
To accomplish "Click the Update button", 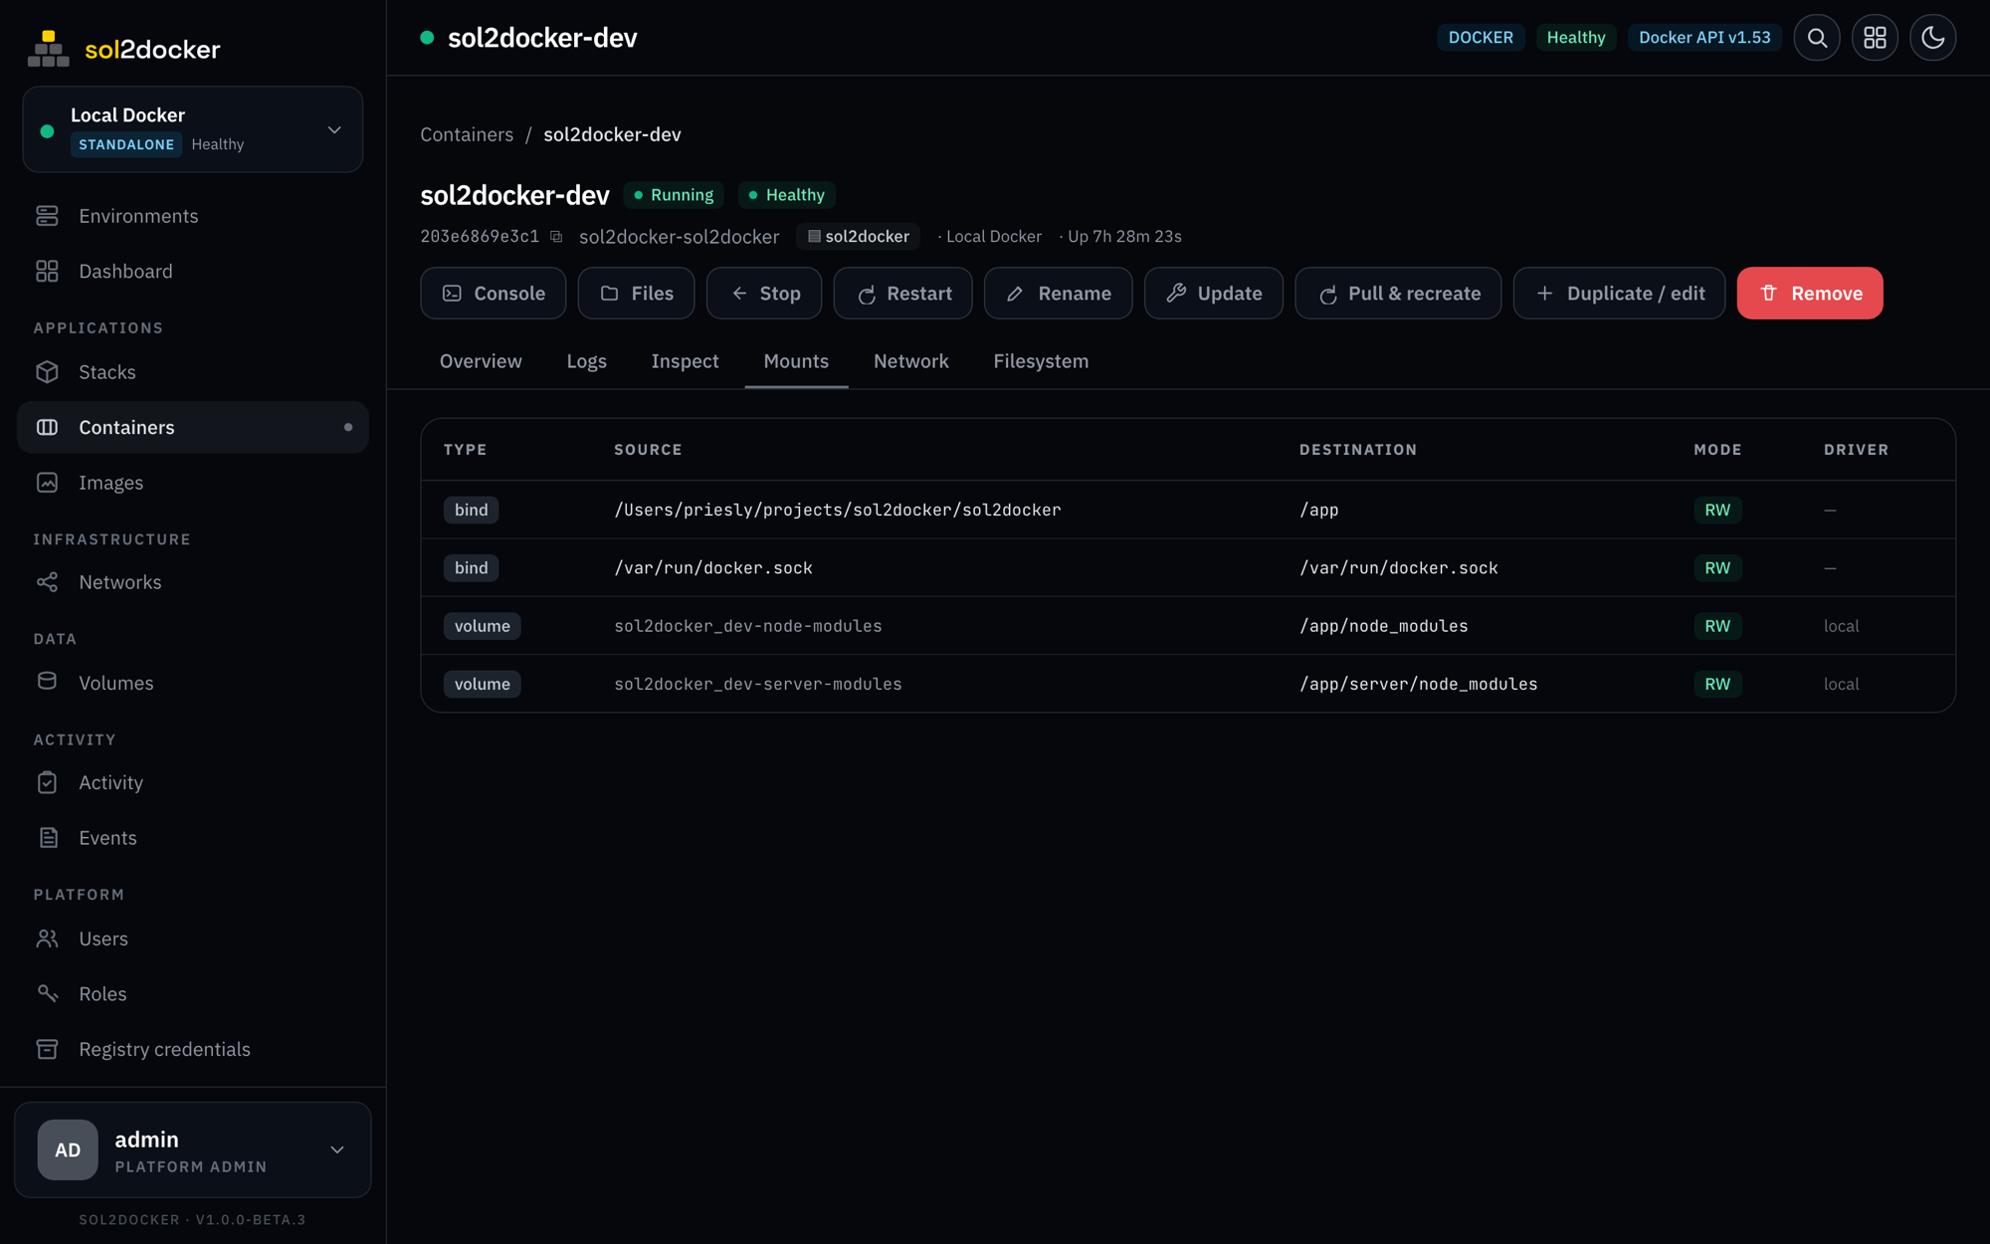I will [1214, 294].
